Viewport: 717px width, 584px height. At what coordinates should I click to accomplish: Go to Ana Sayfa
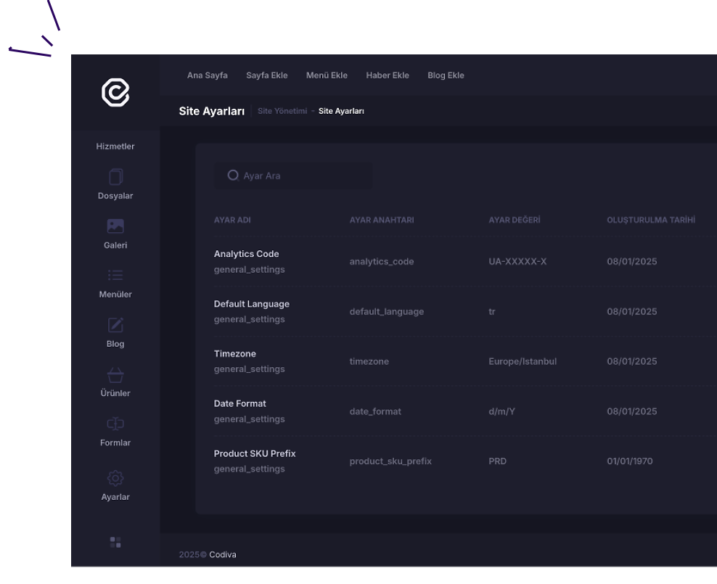coord(207,75)
